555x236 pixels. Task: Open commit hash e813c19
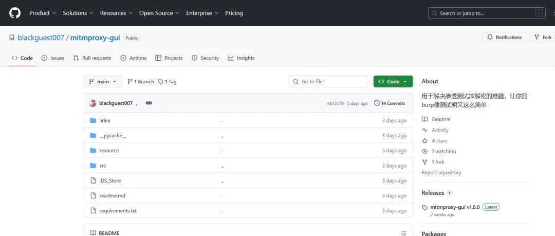(x=335, y=103)
